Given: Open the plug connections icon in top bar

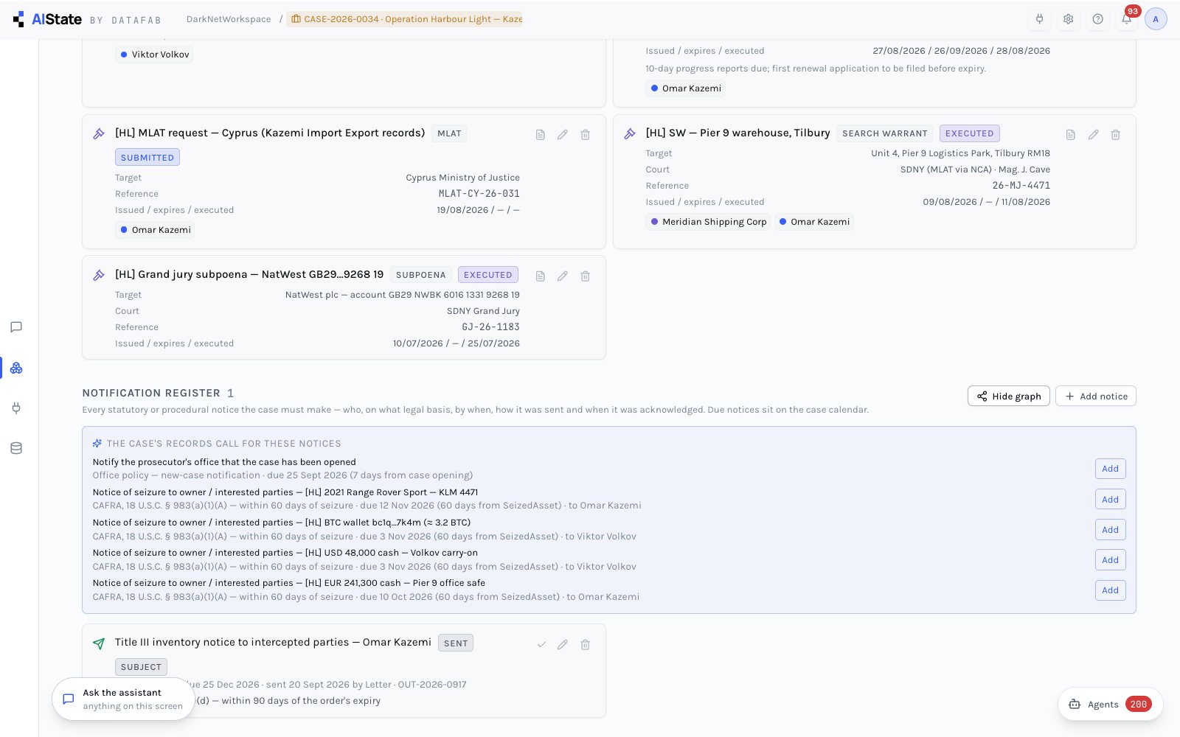Looking at the screenshot, I should pos(1040,19).
